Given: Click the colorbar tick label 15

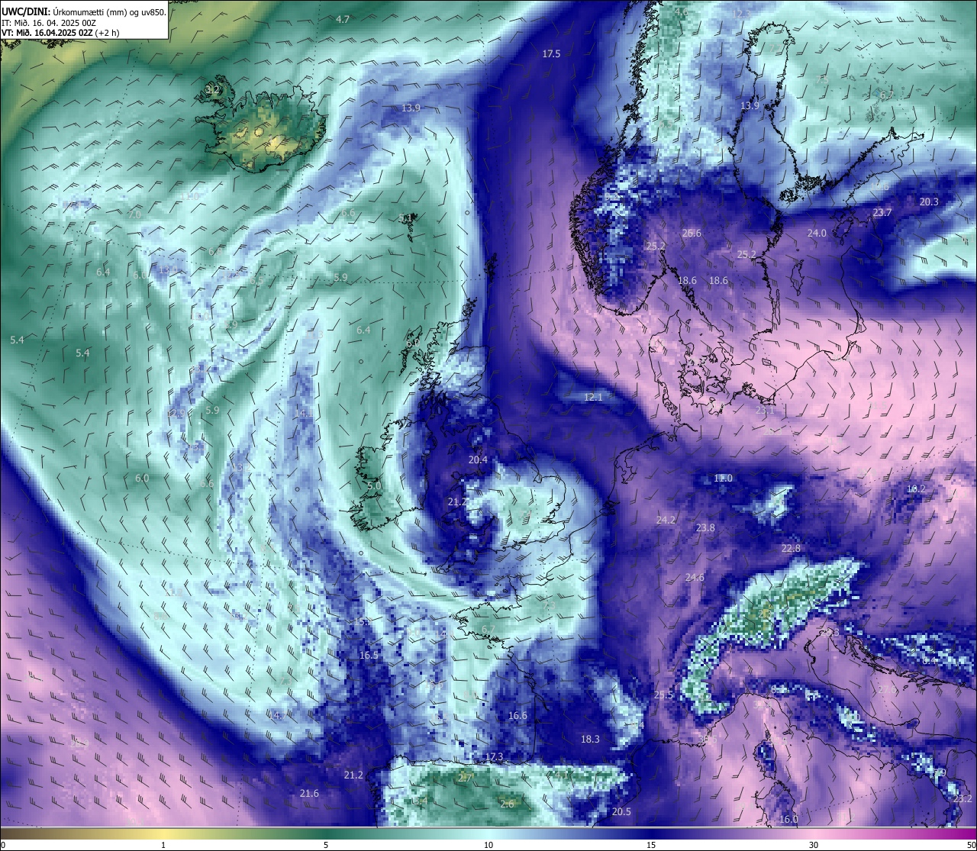Looking at the screenshot, I should 651,844.
